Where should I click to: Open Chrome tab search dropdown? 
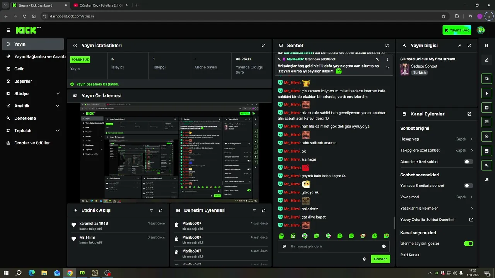coord(5,5)
